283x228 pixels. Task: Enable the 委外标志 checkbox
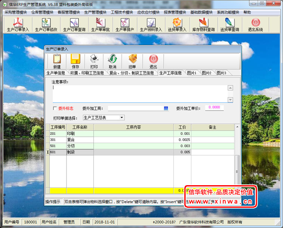[x=55, y=108]
